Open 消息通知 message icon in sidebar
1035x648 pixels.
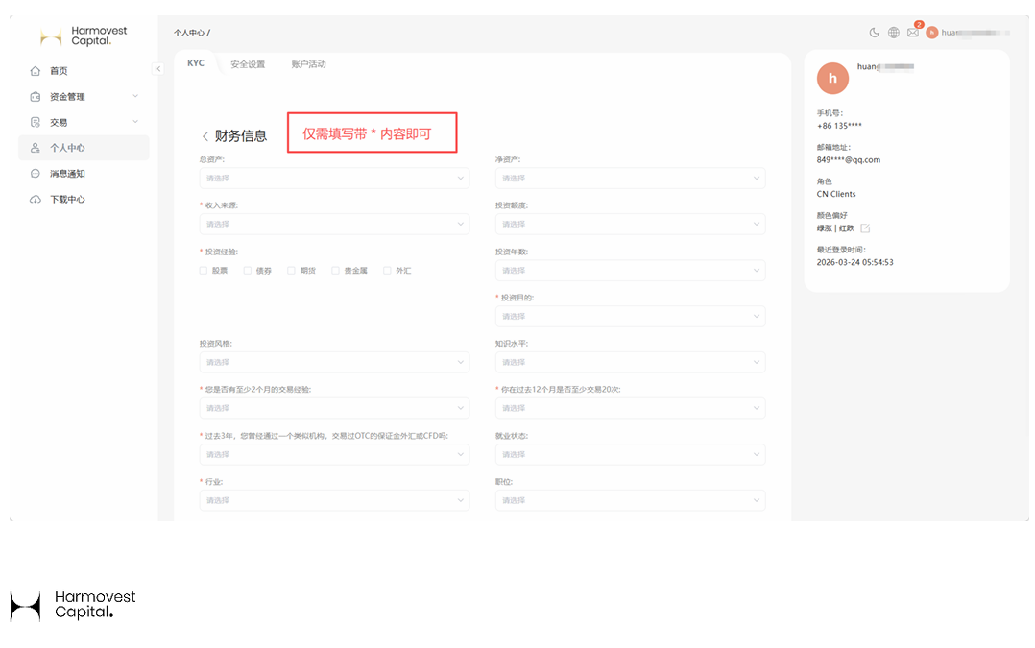(35, 174)
